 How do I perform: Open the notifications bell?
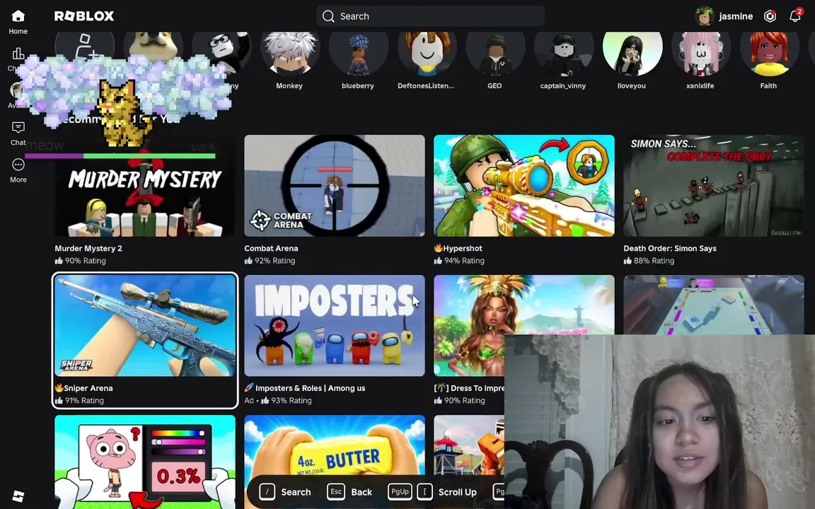pos(794,16)
